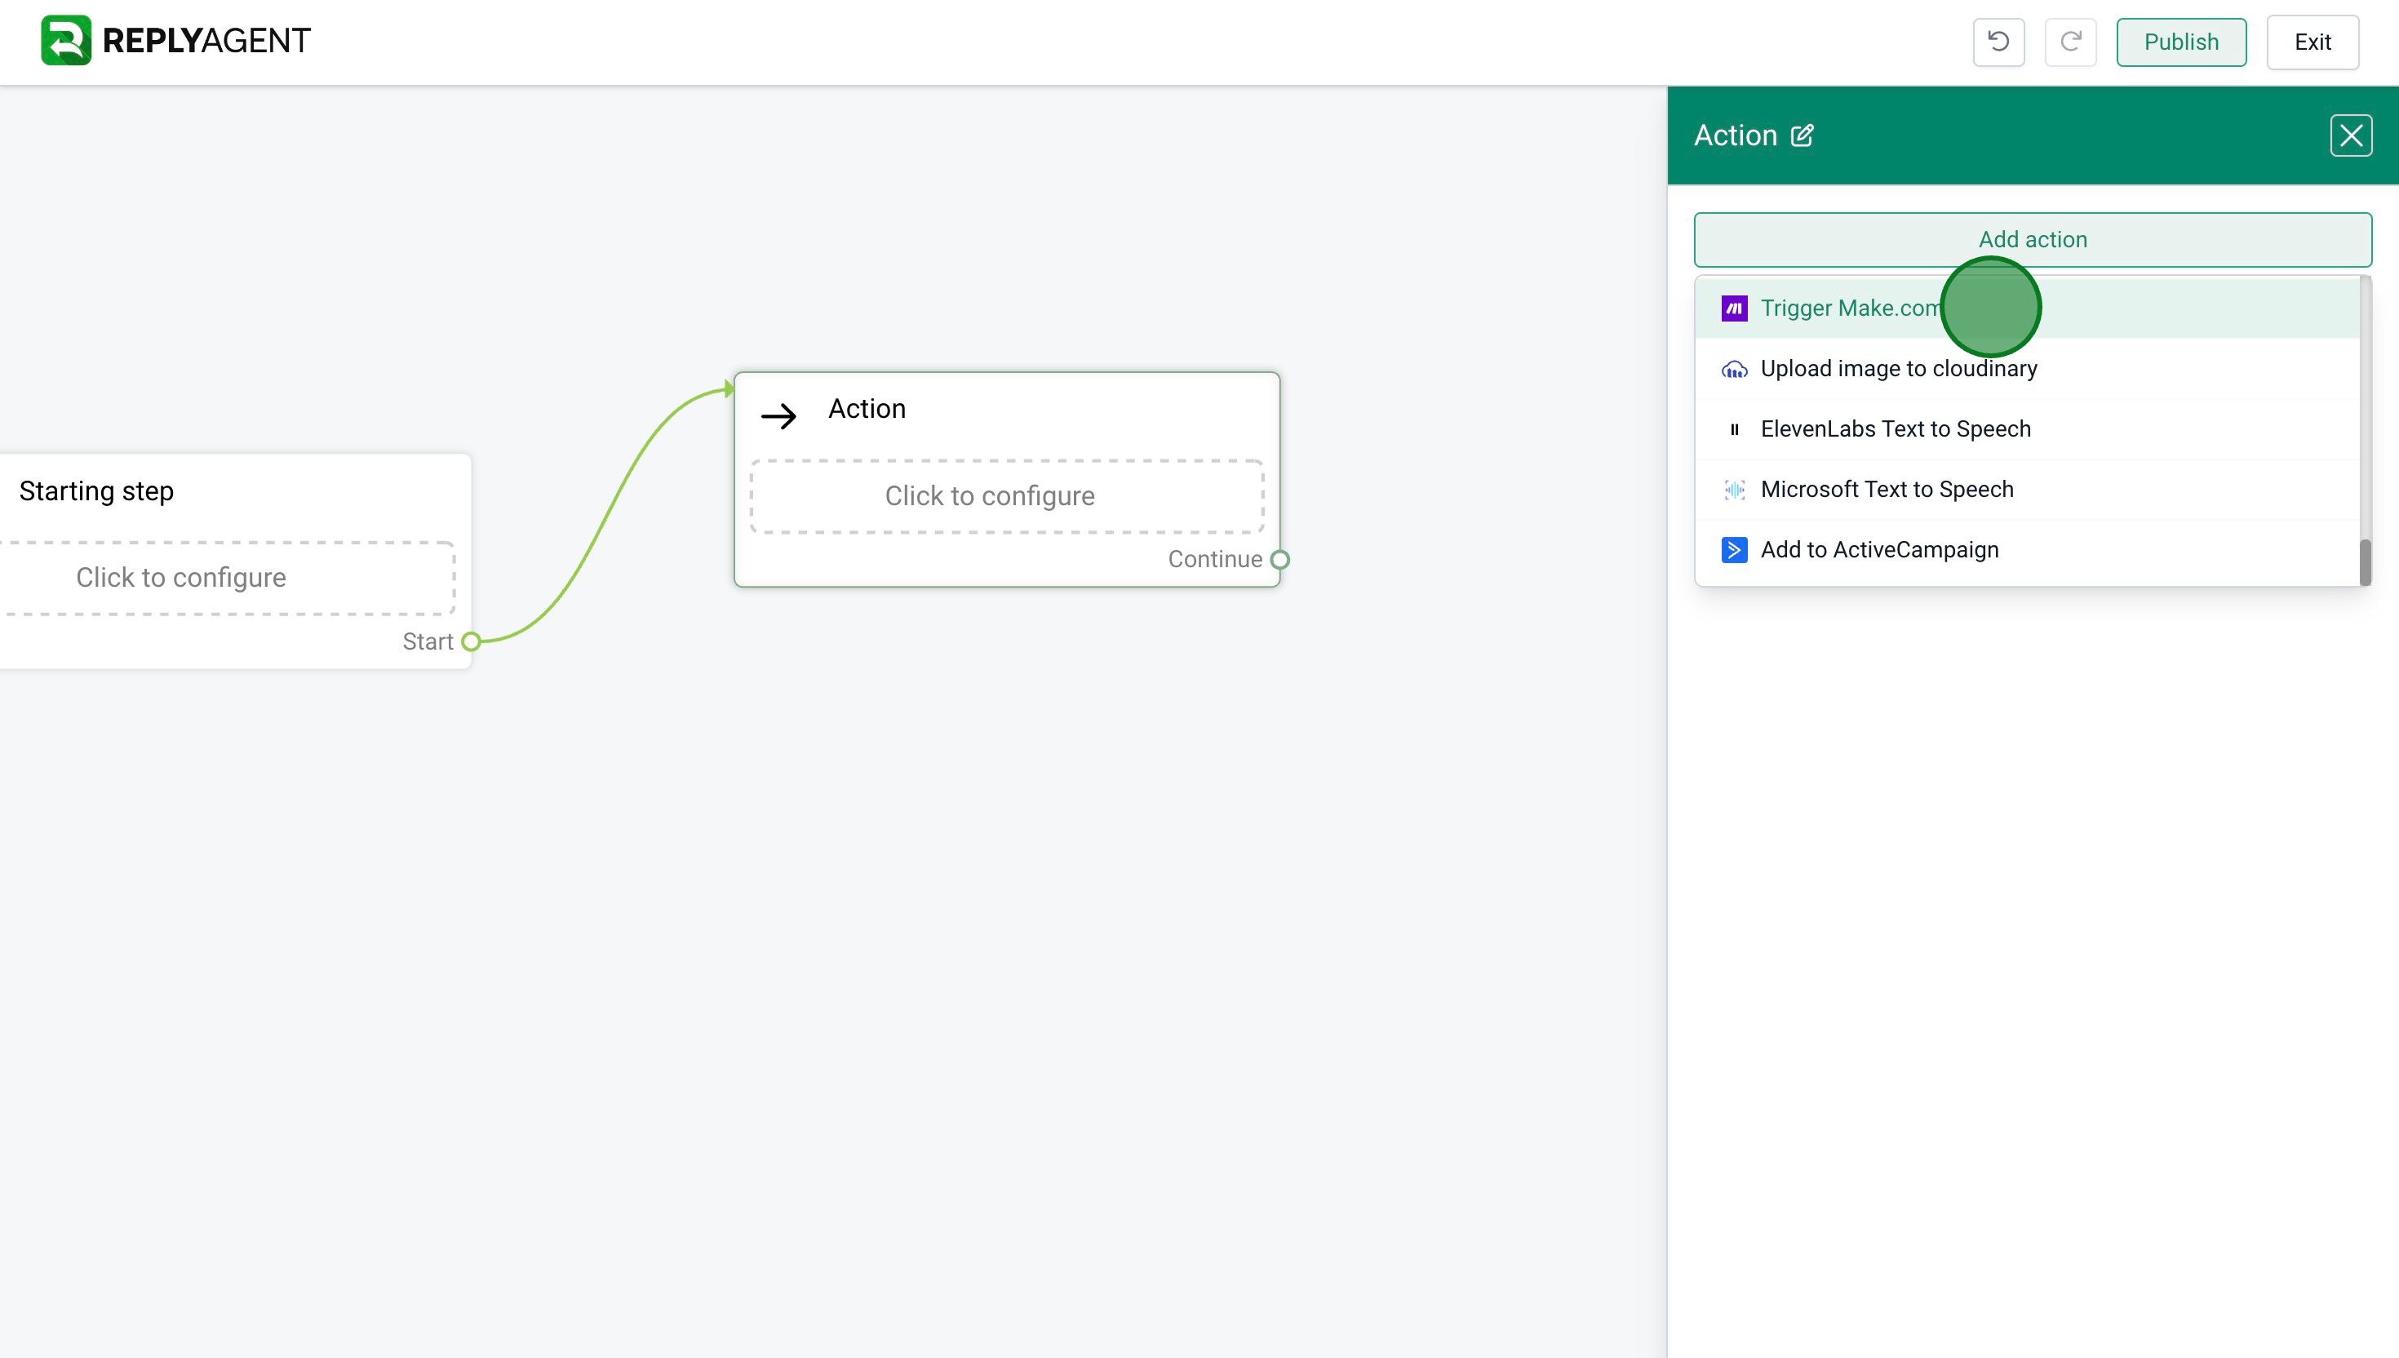Screen dimensions: 2399x1358
Task: Click the Add action button
Action: (2033, 240)
